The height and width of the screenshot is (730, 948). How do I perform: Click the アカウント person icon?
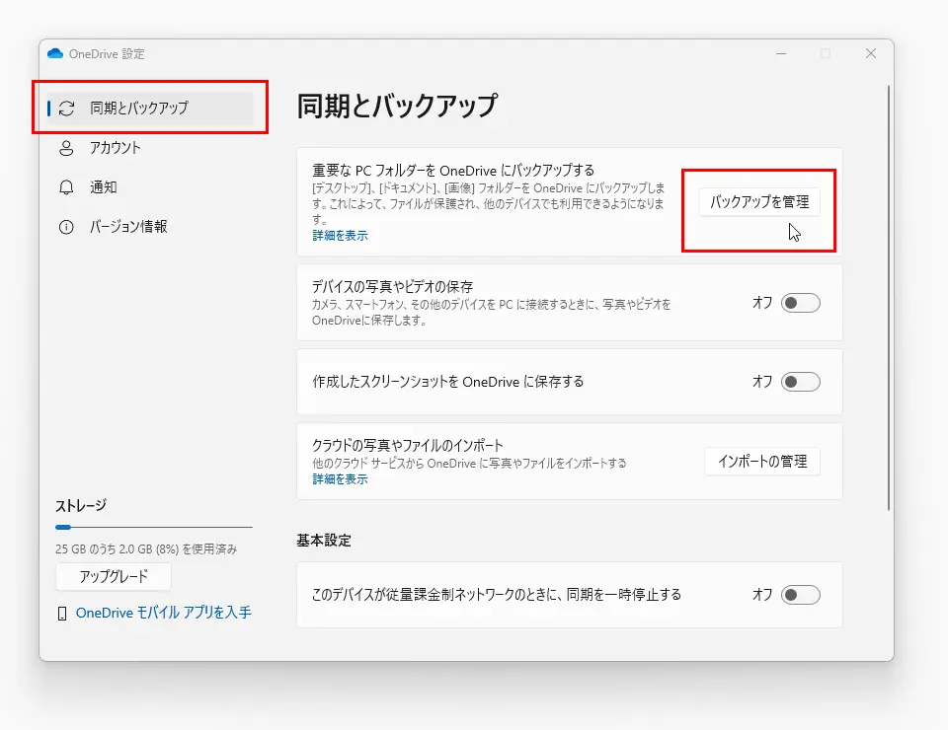point(67,148)
